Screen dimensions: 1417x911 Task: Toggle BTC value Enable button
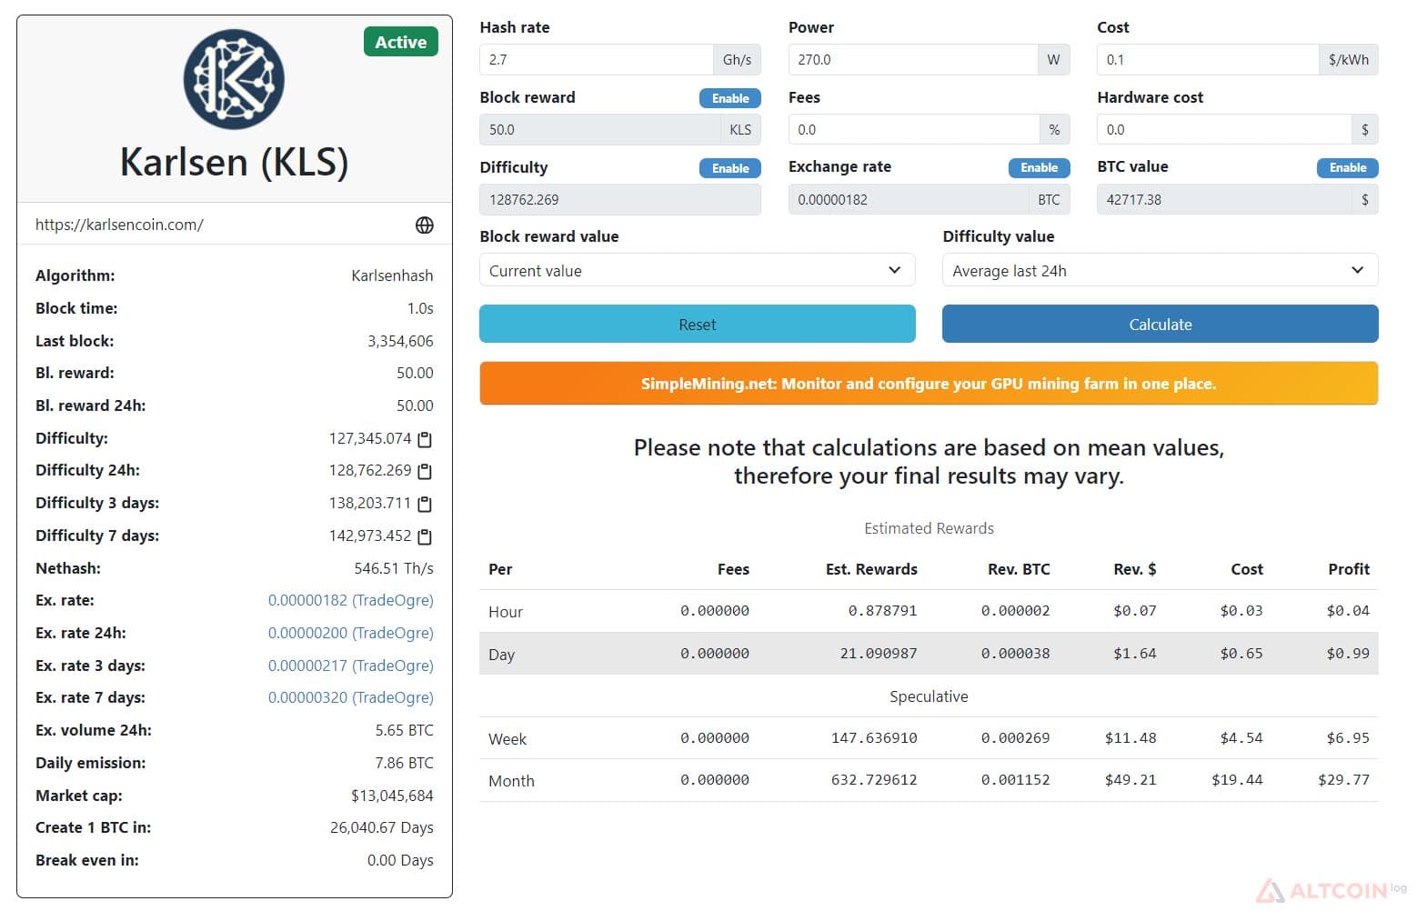[x=1347, y=167]
